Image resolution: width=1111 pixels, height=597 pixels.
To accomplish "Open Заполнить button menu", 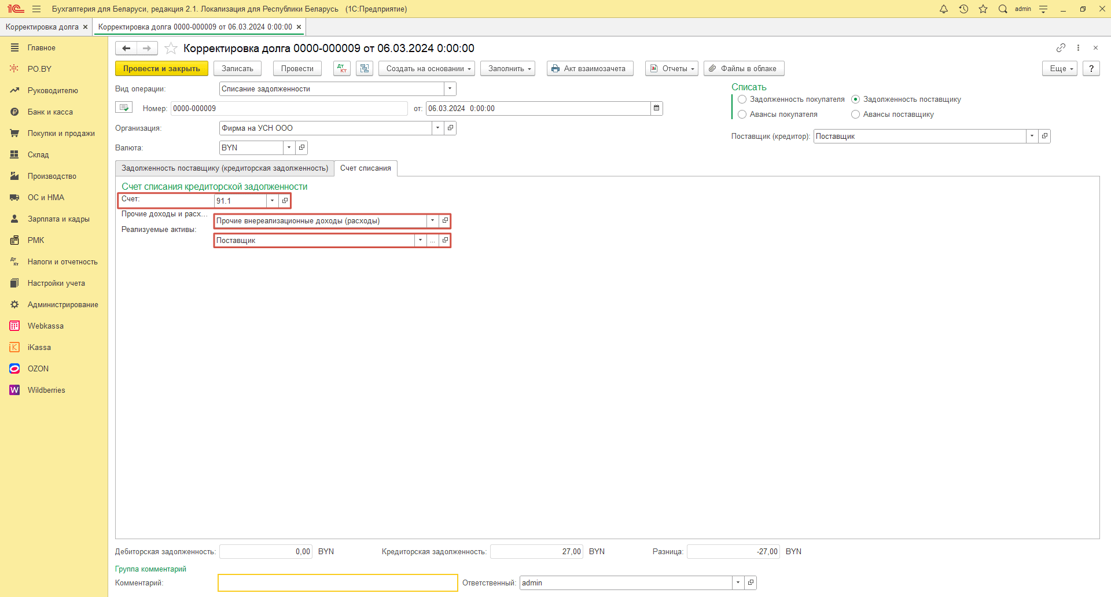I will click(x=507, y=68).
